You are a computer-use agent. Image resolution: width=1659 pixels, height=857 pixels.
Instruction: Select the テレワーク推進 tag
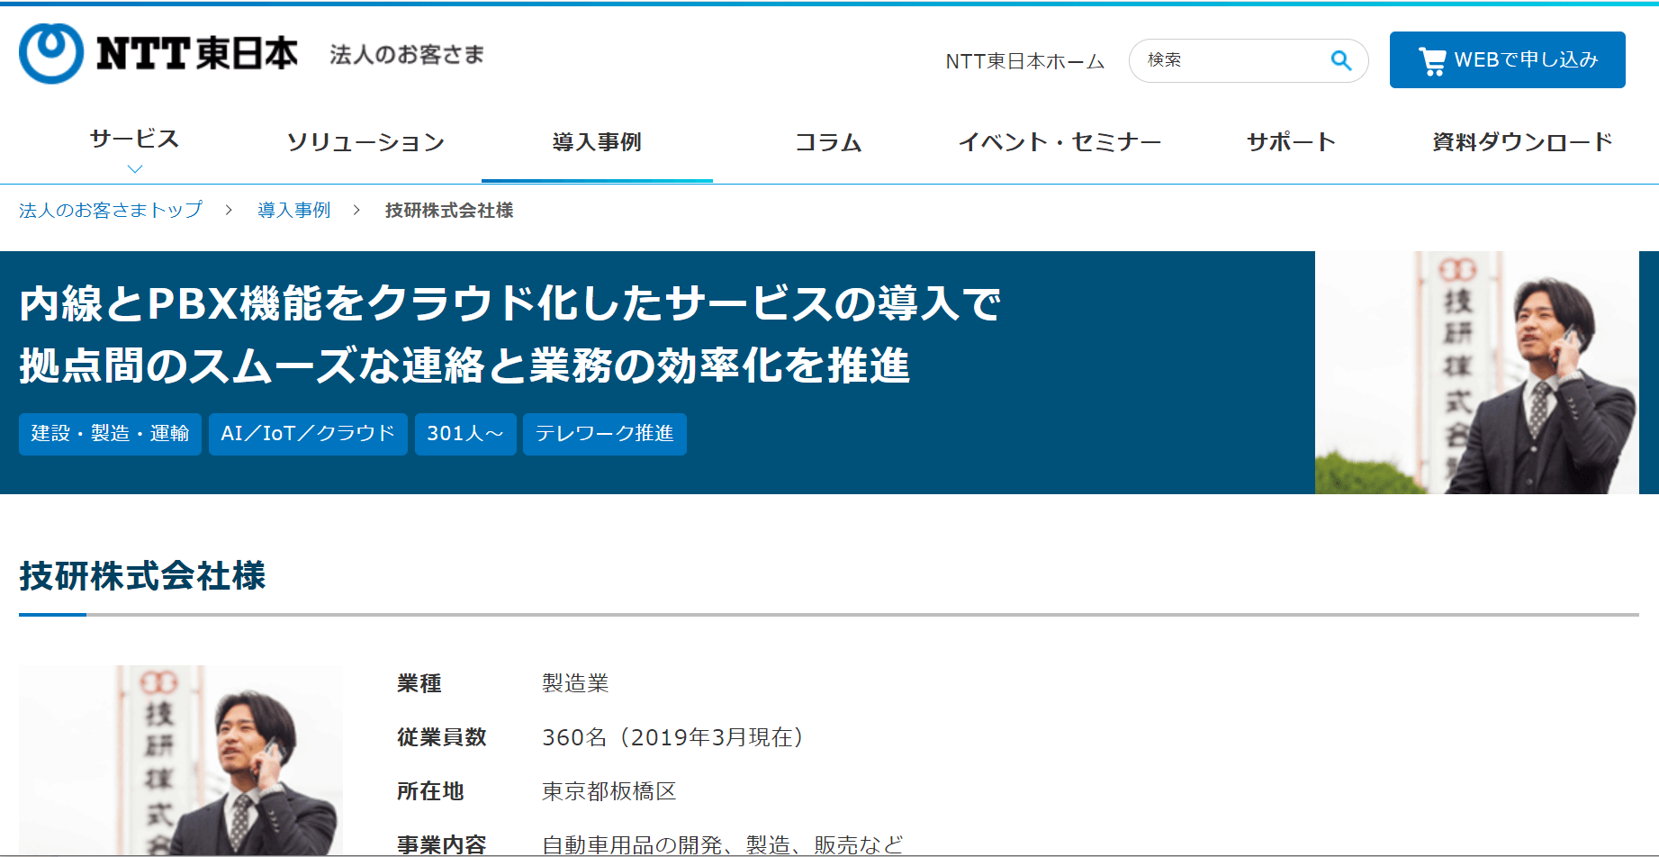click(605, 434)
